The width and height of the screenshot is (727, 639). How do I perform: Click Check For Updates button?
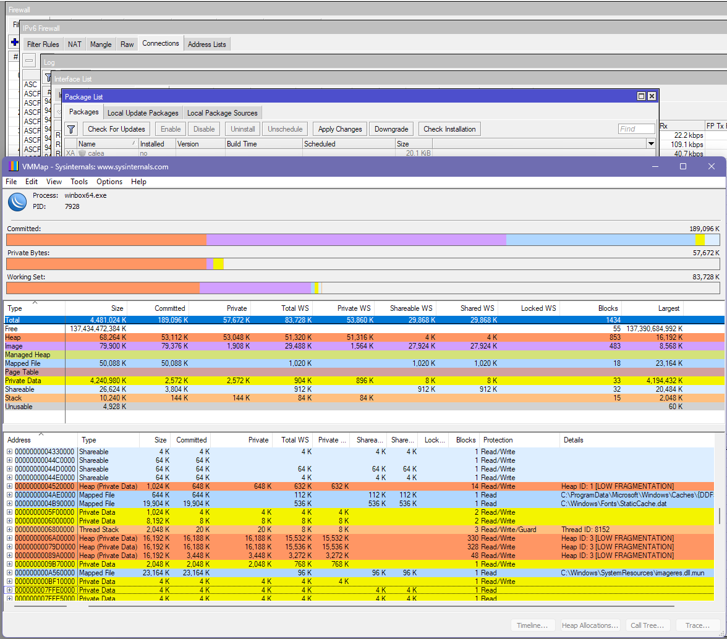pos(116,129)
